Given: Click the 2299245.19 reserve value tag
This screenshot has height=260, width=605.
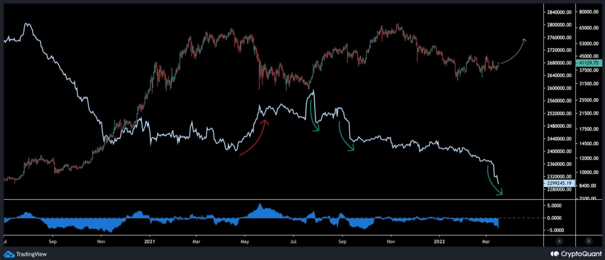Looking at the screenshot, I should pyautogui.click(x=559, y=183).
